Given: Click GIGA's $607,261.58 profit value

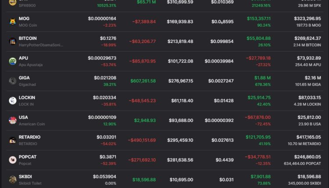Looking at the screenshot, I should 143,81.
